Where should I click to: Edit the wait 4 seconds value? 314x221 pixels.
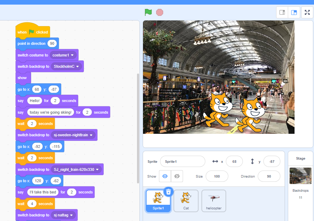coord(32,204)
